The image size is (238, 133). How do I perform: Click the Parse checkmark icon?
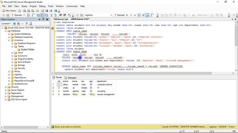pyautogui.click(x=135, y=15)
